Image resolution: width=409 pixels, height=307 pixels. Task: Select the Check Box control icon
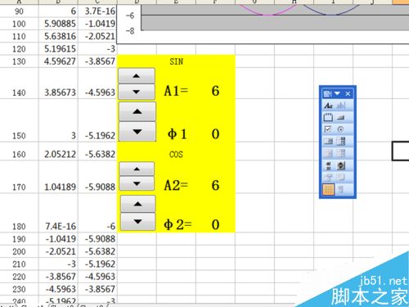328,129
